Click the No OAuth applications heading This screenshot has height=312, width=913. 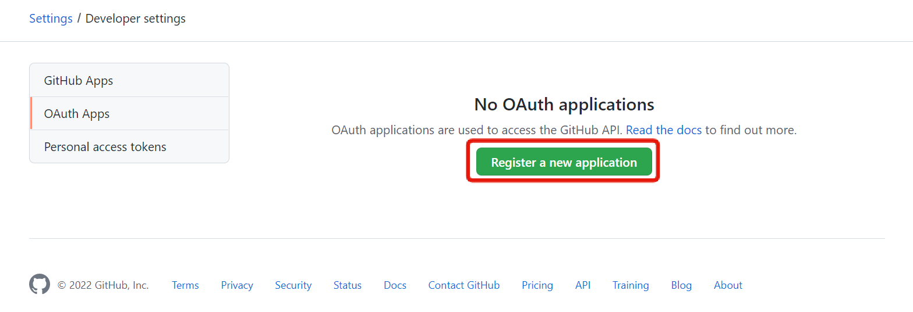pos(564,105)
